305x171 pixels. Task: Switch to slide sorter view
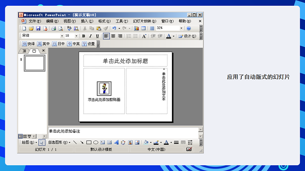click(25, 136)
